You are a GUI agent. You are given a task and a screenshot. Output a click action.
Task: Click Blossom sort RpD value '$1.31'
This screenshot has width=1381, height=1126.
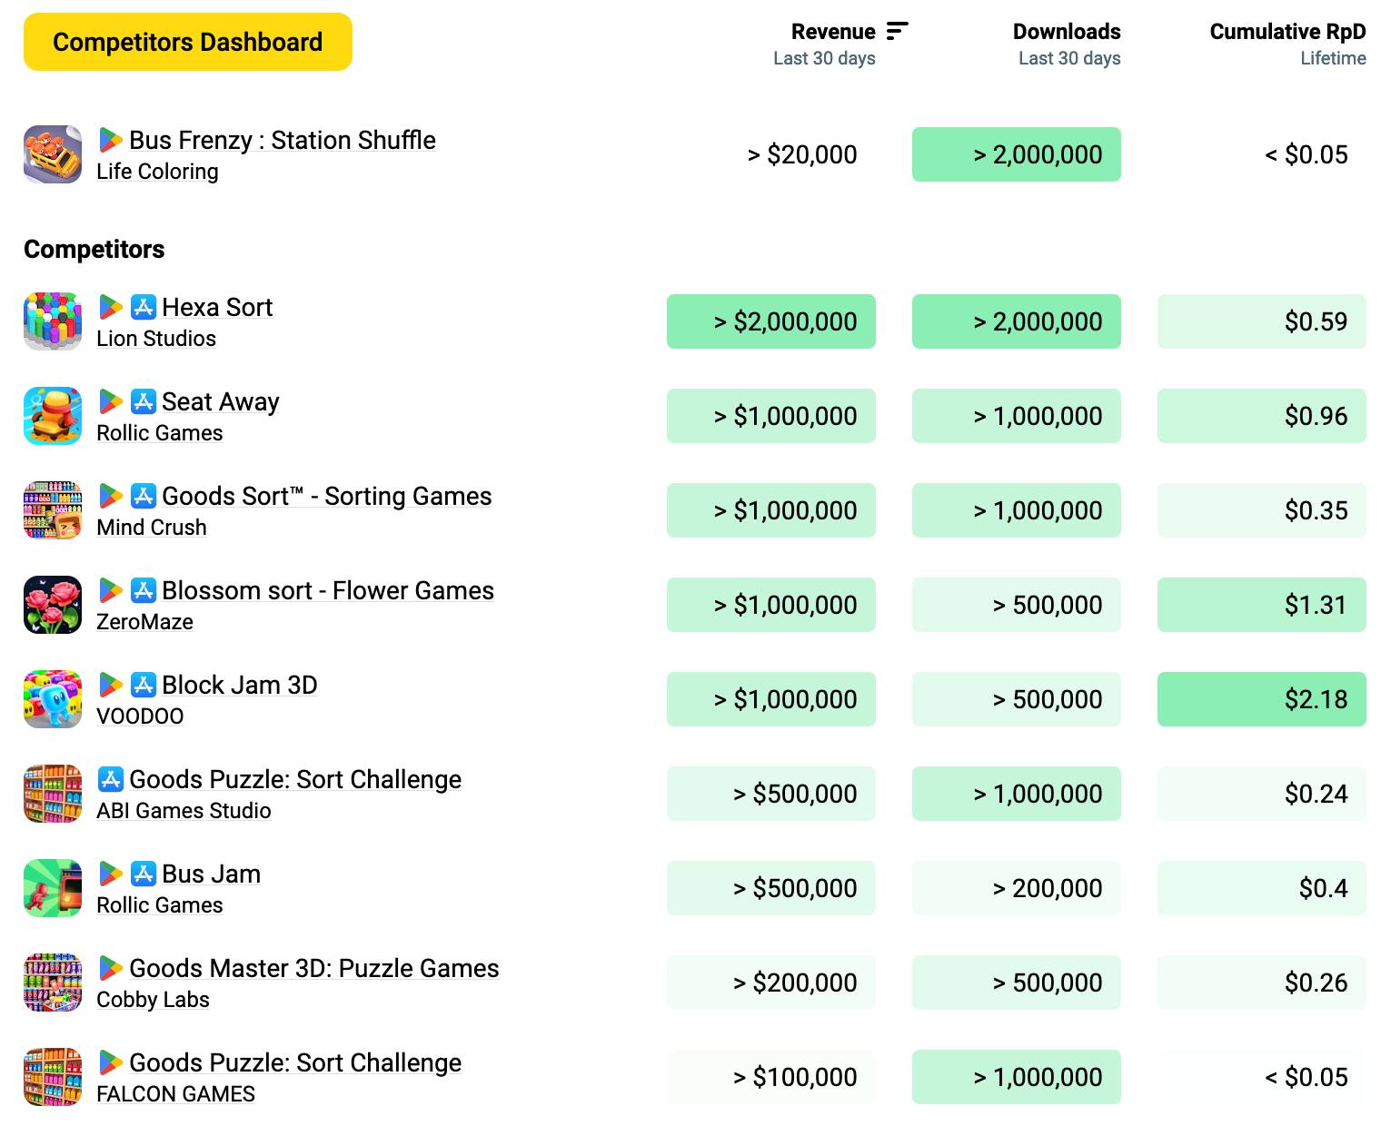(1262, 605)
